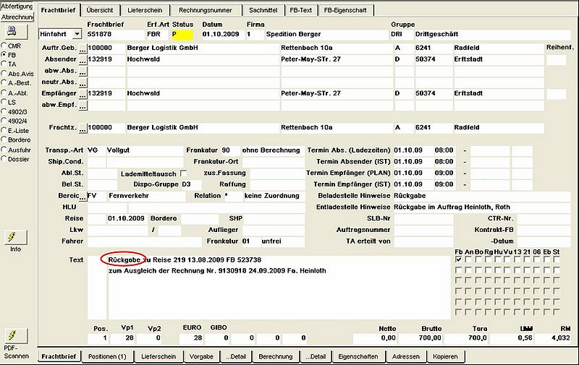Click the Frankatur code field 90
The image size is (579, 365).
(229, 150)
